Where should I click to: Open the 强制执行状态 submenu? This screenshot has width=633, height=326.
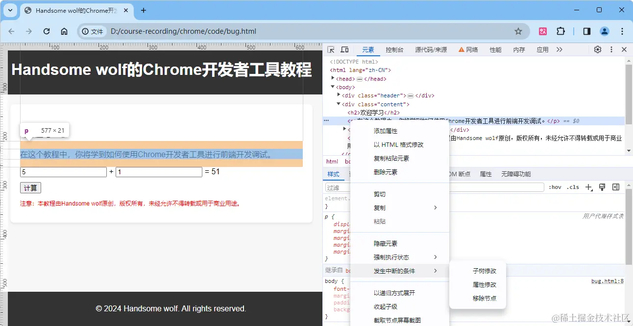point(400,257)
